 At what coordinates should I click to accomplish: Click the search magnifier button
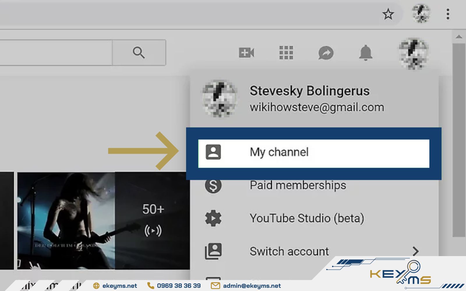(x=139, y=53)
